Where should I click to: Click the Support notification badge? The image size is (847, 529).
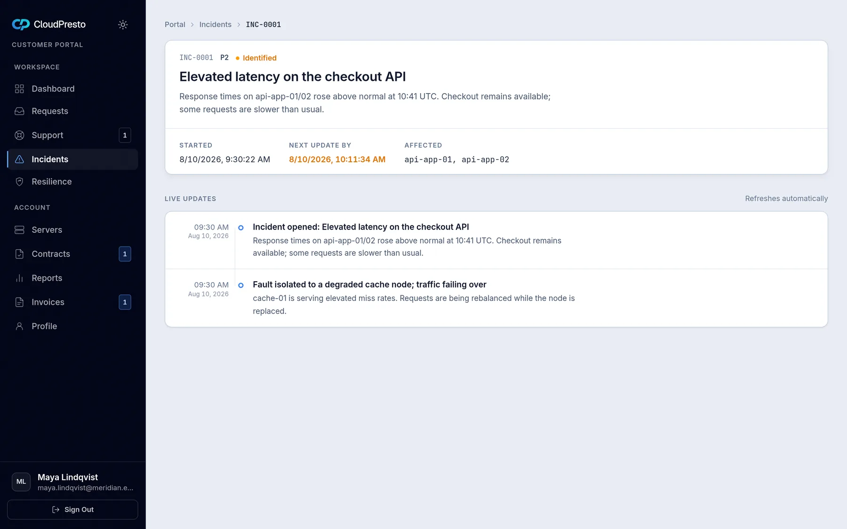(125, 135)
